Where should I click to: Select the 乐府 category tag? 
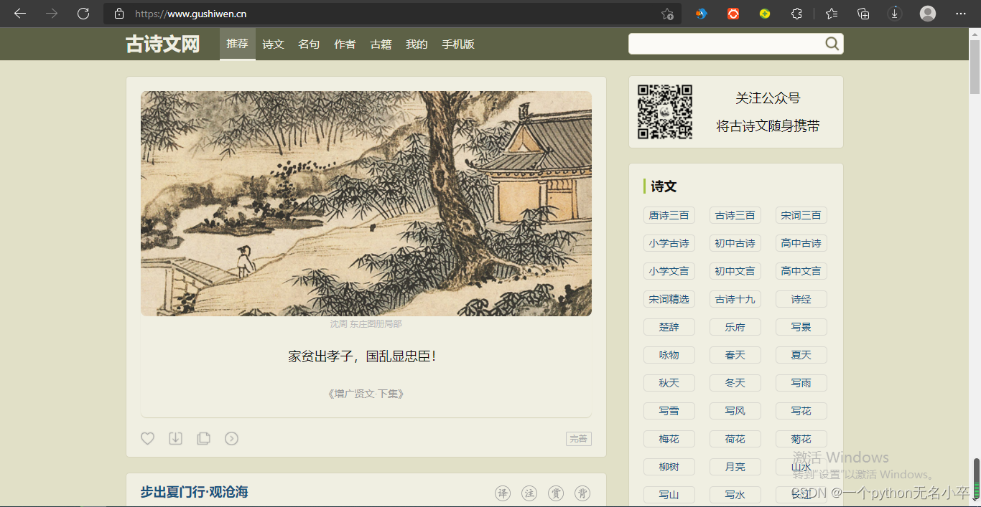[x=735, y=327]
